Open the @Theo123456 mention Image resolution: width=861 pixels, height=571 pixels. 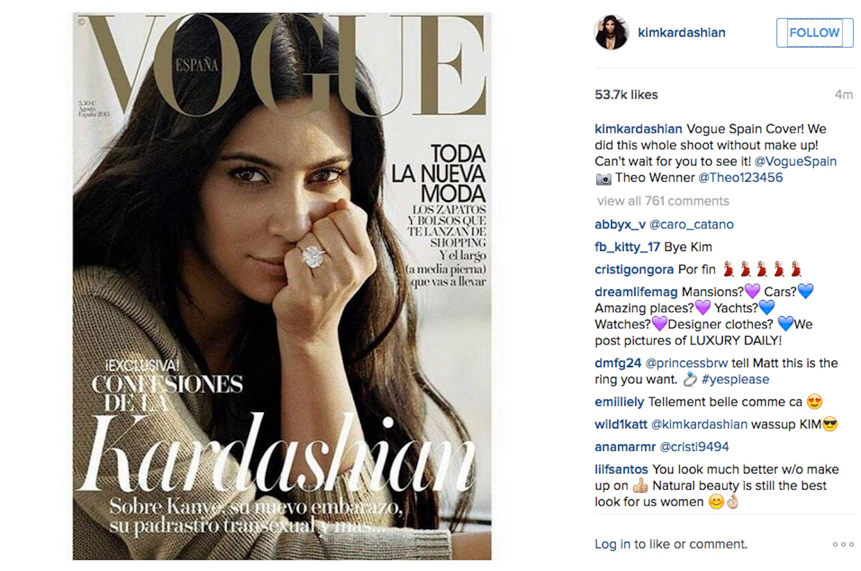point(740,178)
